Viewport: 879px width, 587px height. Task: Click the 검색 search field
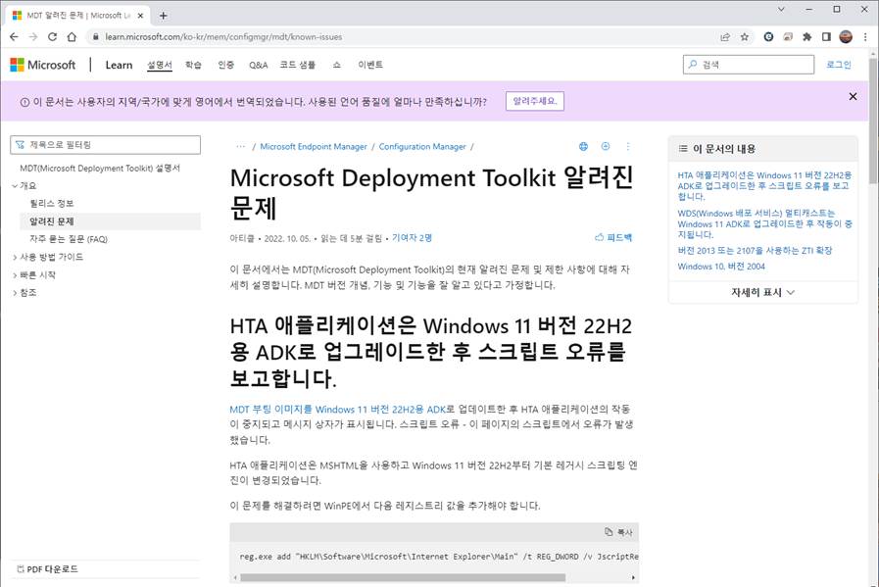[749, 65]
